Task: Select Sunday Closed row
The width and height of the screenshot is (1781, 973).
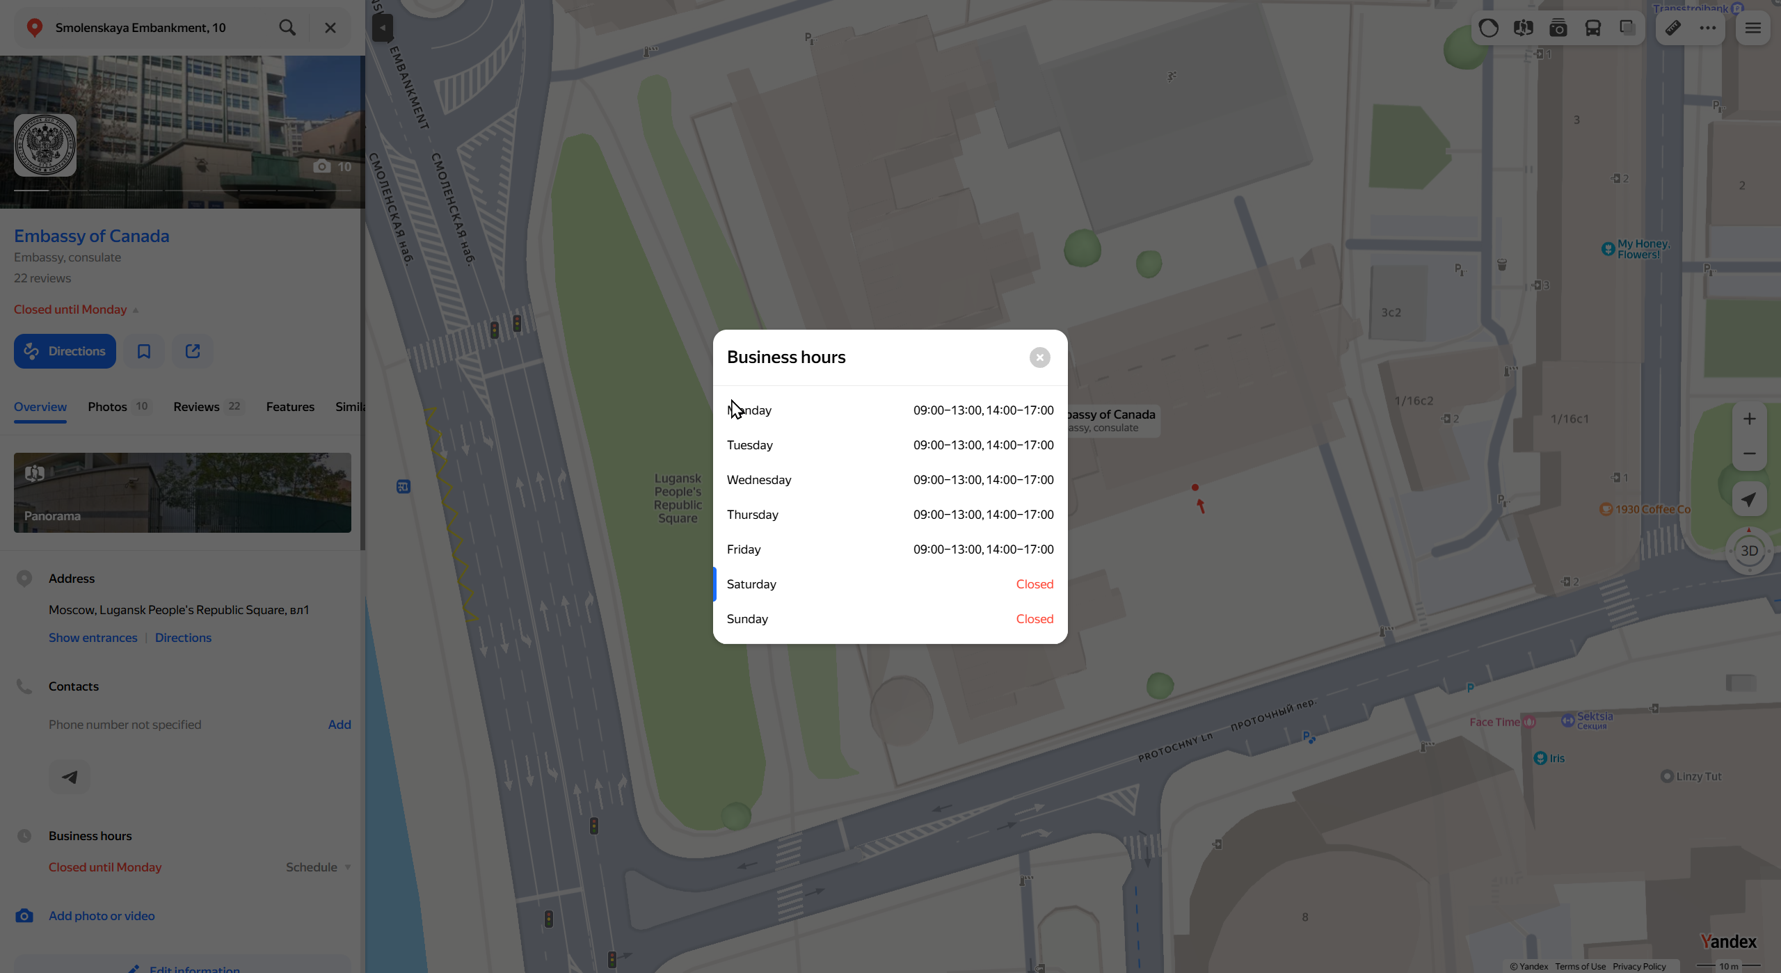Action: pos(890,619)
